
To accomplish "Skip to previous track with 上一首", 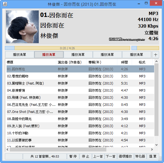I will [98, 156].
